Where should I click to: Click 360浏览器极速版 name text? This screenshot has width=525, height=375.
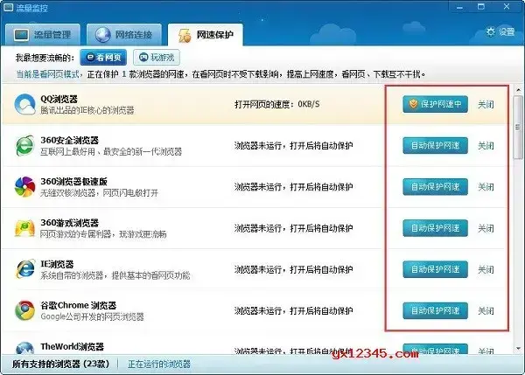pos(73,181)
